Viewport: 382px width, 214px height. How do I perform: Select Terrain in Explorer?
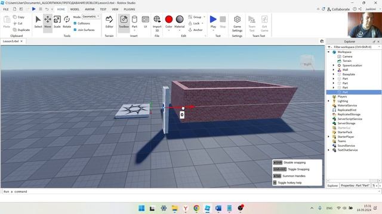point(347,61)
